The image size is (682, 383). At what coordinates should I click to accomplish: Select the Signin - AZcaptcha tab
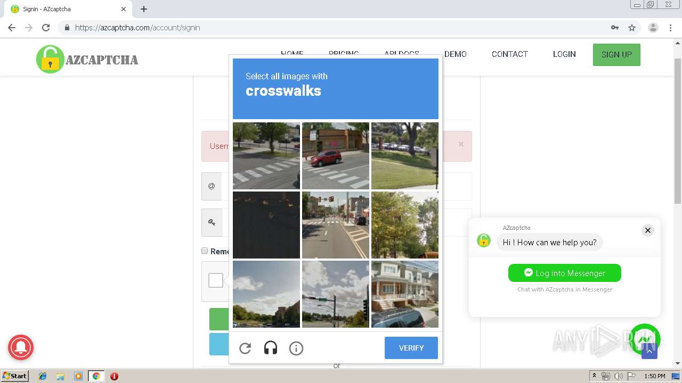(x=68, y=9)
